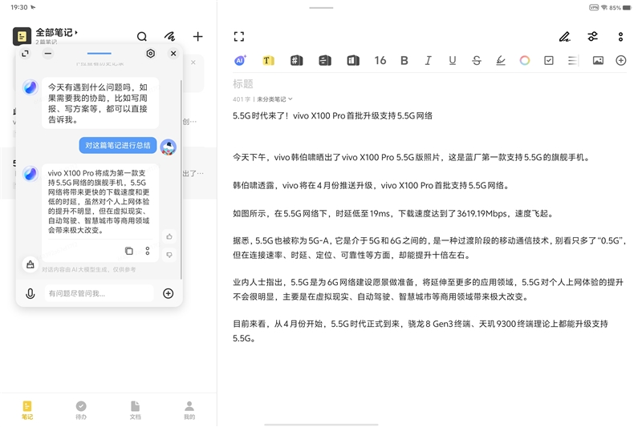Toggle strikethrough formatting
Viewport: 642px width, 427px height.
(x=477, y=60)
